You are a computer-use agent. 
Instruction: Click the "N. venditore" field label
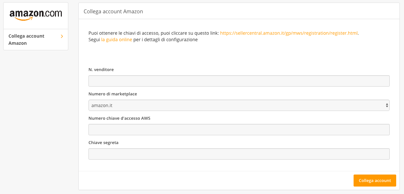coord(101,69)
